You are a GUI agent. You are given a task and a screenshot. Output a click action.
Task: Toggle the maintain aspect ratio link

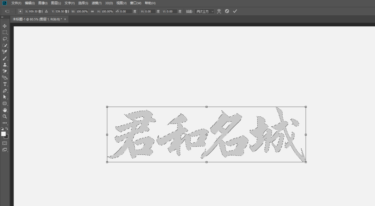coord(92,11)
